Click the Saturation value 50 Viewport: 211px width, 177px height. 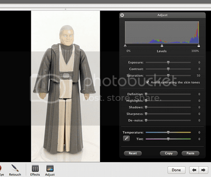pos(199,75)
